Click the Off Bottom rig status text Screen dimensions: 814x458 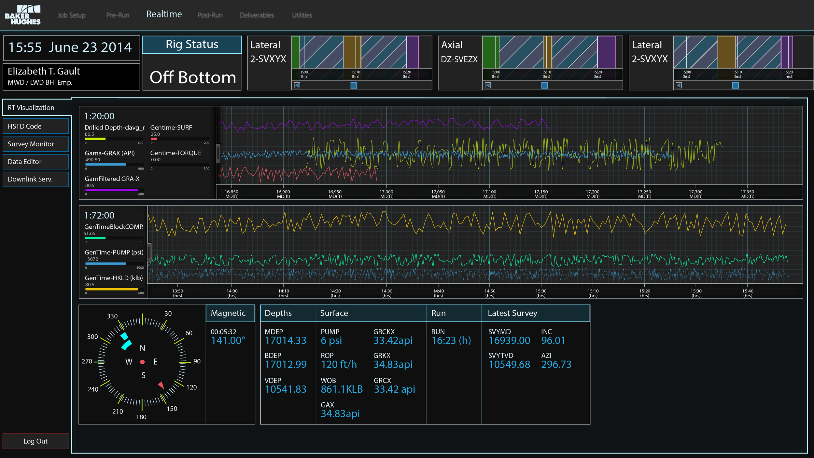click(193, 77)
